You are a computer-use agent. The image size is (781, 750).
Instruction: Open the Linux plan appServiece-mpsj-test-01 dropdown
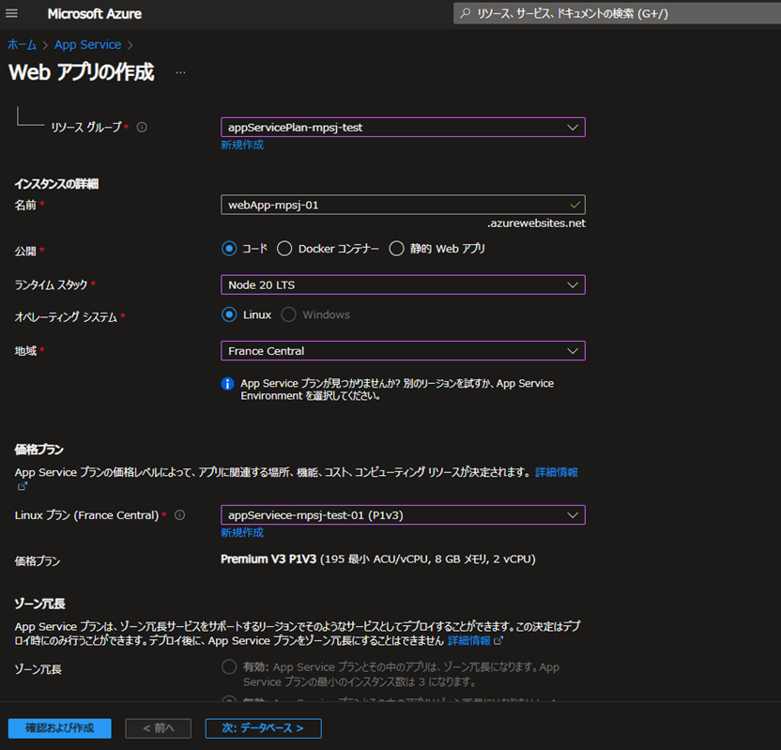click(x=403, y=515)
